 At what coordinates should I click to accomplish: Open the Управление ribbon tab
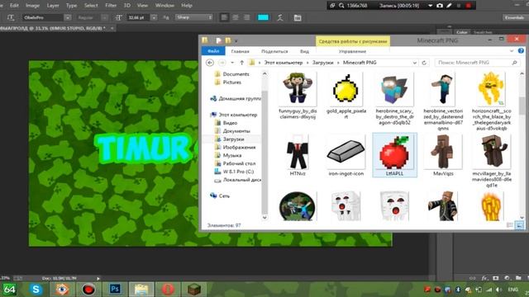353,51
